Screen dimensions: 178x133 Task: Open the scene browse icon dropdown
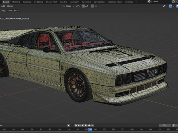tap(149, 1)
